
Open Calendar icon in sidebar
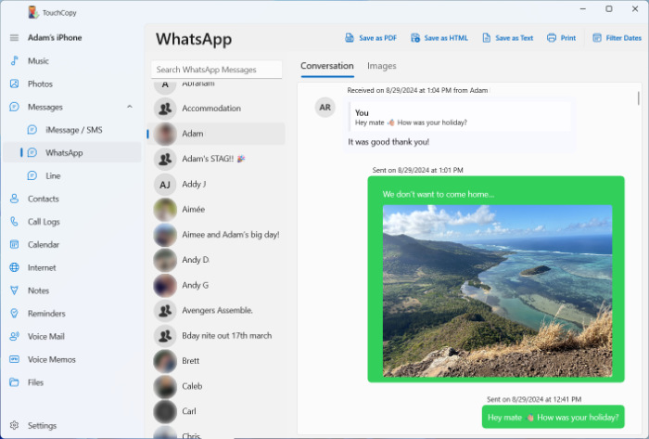14,244
